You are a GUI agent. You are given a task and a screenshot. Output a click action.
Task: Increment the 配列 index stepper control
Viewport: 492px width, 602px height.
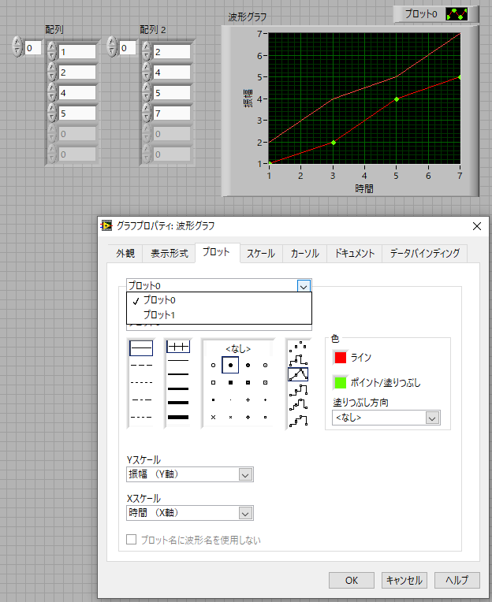[x=18, y=44]
